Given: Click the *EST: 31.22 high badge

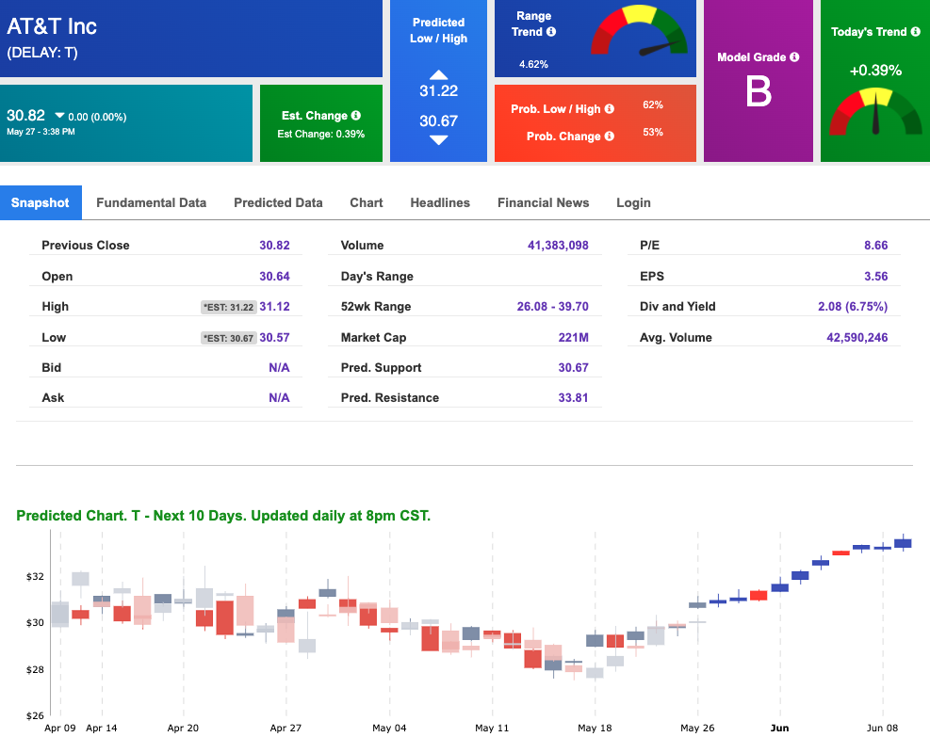Looking at the screenshot, I should [x=229, y=307].
